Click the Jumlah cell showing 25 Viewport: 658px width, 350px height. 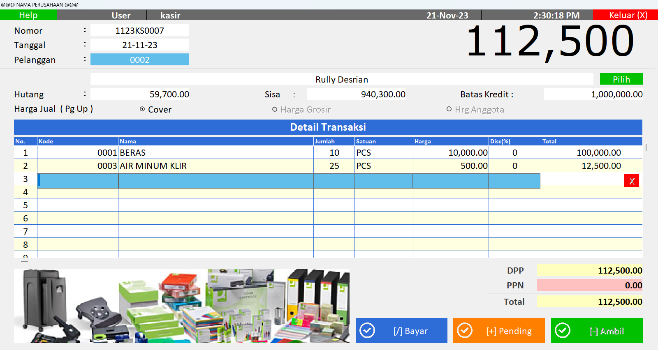334,166
